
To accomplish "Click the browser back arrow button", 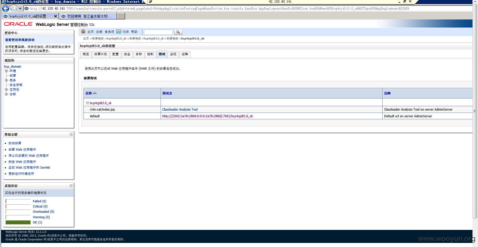I will pyautogui.click(x=6, y=8).
